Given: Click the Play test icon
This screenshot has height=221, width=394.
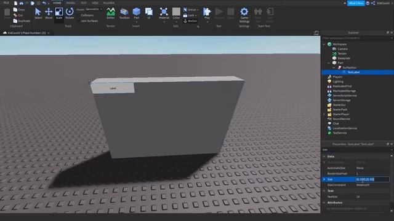Looking at the screenshot, I should tap(207, 12).
